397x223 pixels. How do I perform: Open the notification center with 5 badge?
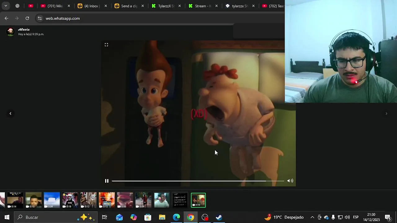pyautogui.click(x=388, y=217)
